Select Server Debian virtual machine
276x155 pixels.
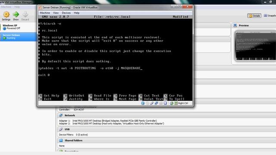pyautogui.click(x=18, y=37)
